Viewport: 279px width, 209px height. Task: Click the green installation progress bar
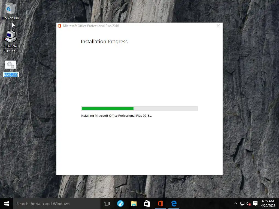[139, 109]
